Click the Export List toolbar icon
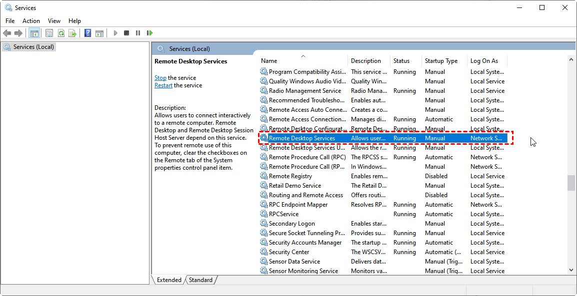 click(72, 33)
